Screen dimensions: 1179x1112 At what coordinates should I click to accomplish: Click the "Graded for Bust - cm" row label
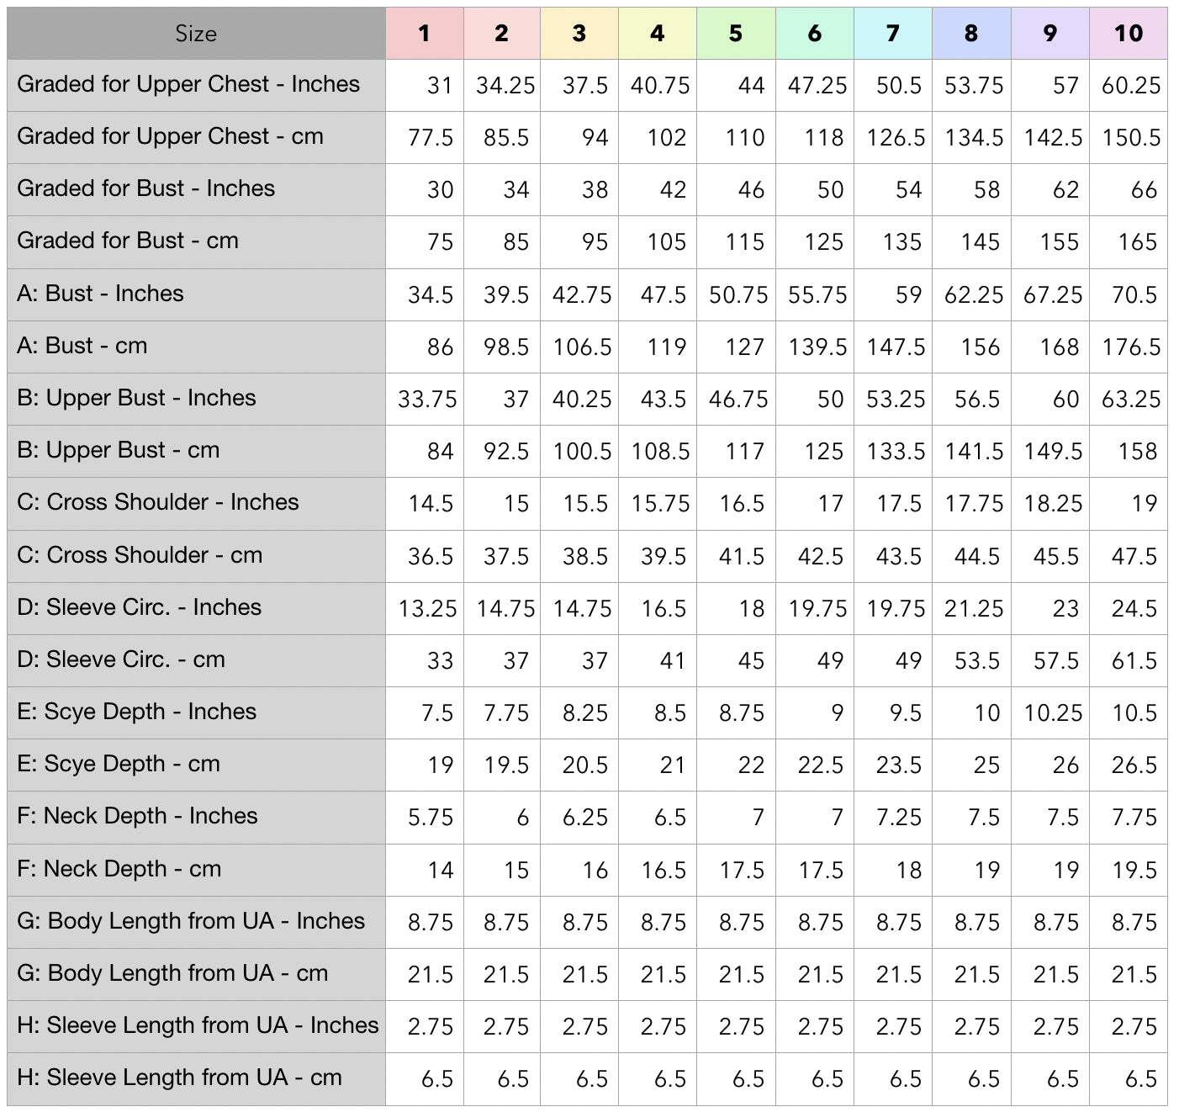click(128, 241)
